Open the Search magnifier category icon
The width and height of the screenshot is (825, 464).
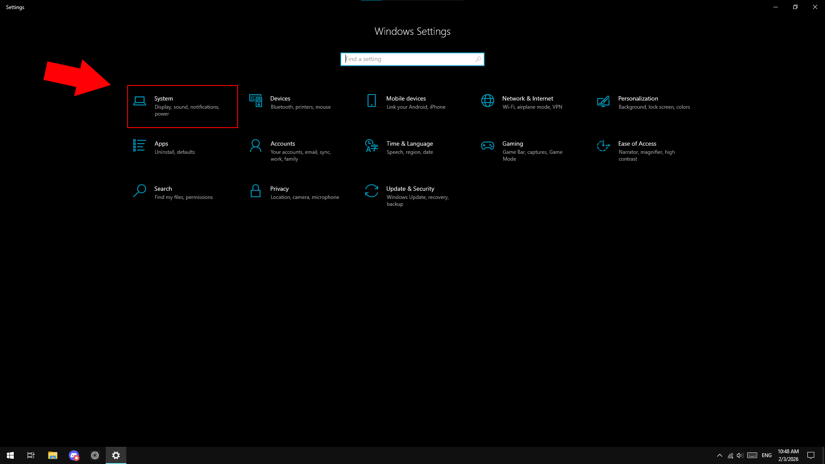click(140, 191)
